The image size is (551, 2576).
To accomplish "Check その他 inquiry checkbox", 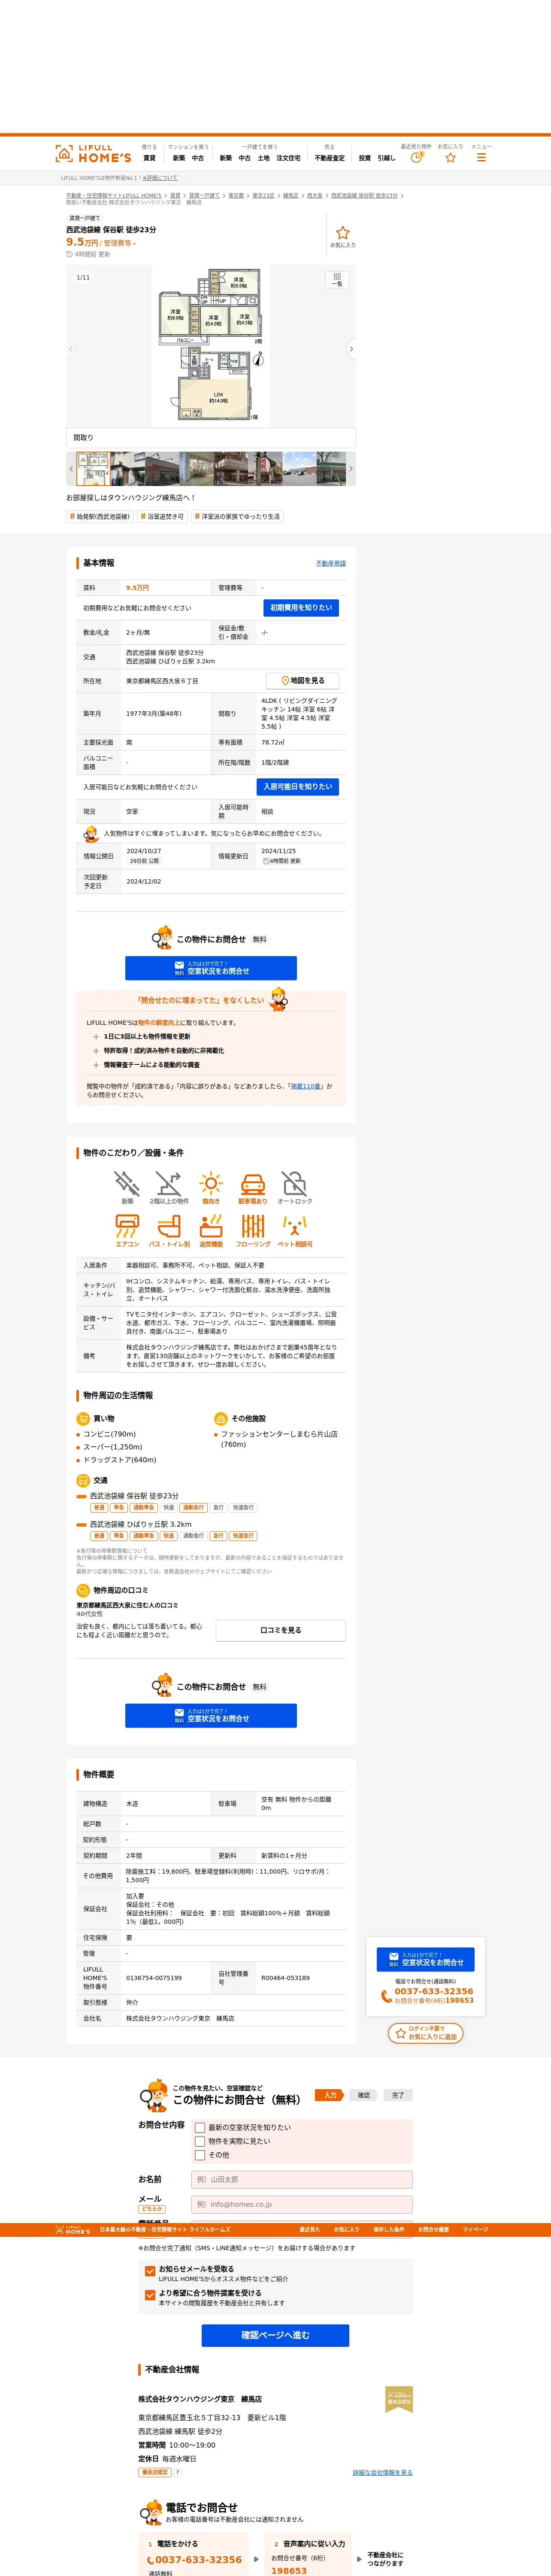I will point(200,2155).
